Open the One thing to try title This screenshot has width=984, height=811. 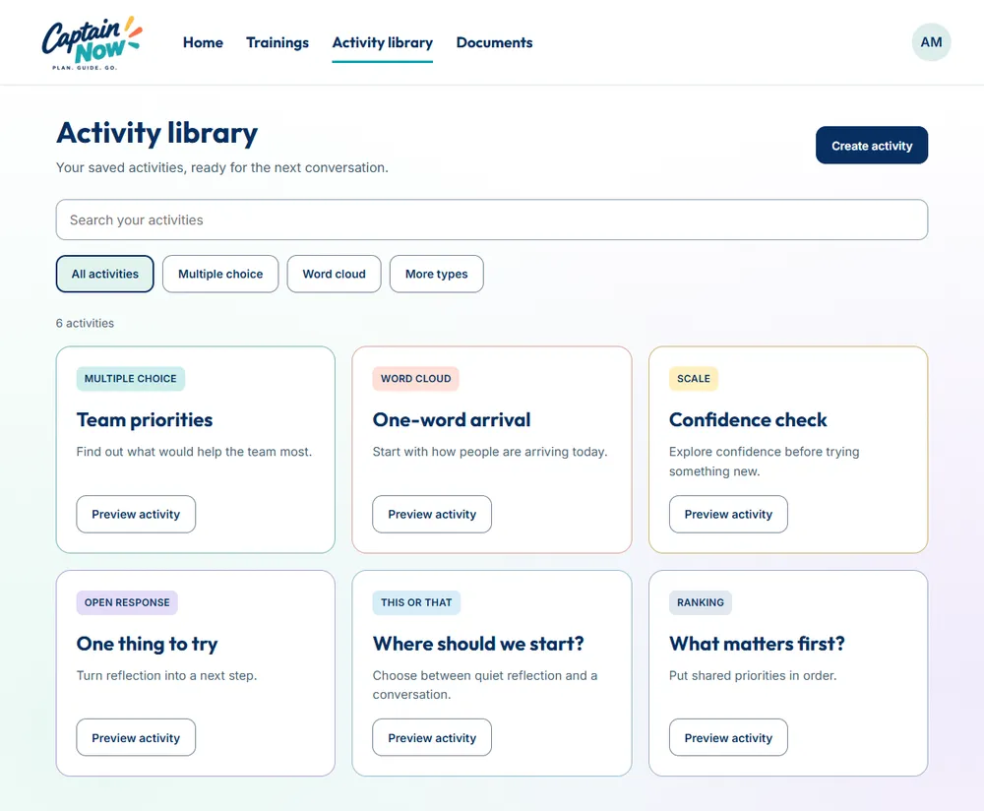click(147, 644)
